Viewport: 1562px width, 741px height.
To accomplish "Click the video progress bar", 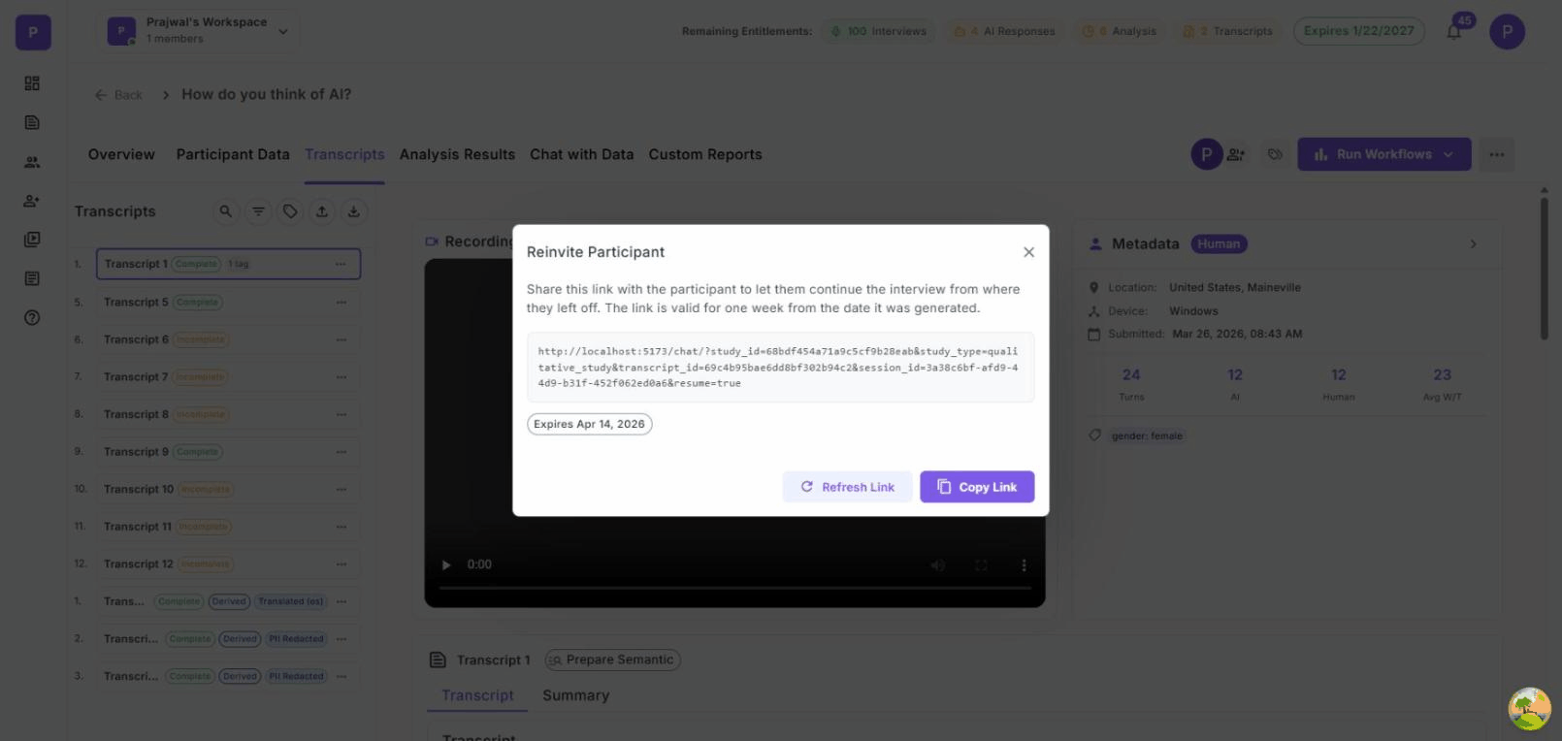I will click(734, 588).
